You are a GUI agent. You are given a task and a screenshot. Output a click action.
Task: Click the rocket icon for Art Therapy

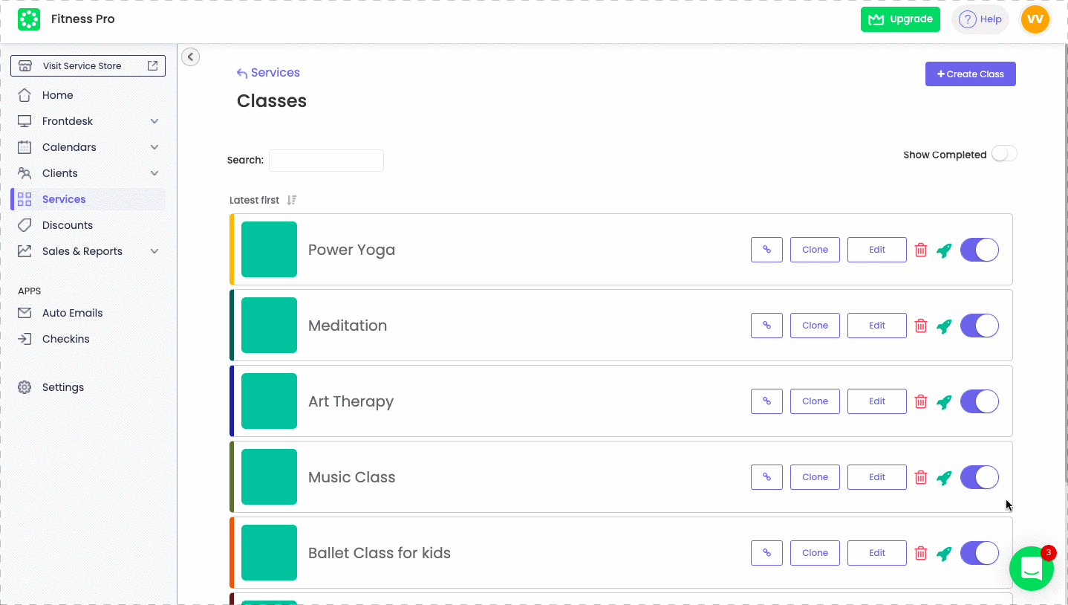point(944,401)
